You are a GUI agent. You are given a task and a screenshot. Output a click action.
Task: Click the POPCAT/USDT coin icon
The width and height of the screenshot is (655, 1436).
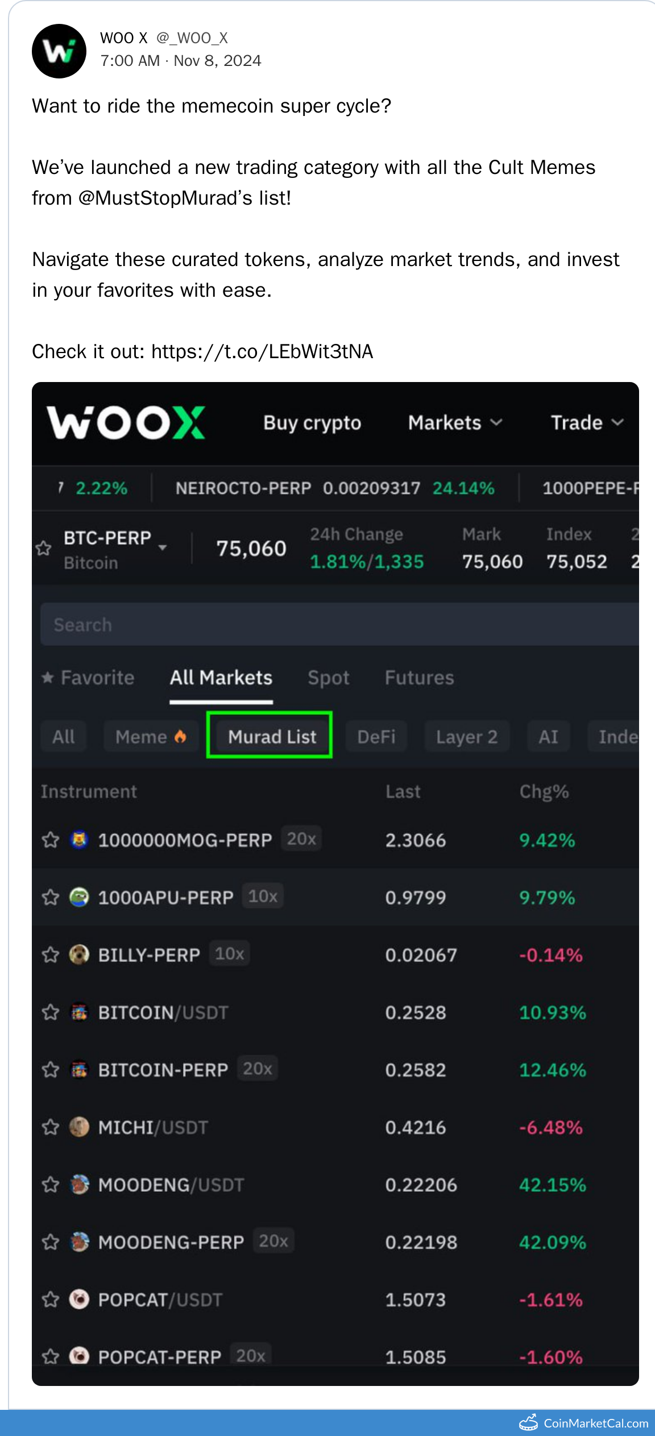click(x=79, y=1299)
